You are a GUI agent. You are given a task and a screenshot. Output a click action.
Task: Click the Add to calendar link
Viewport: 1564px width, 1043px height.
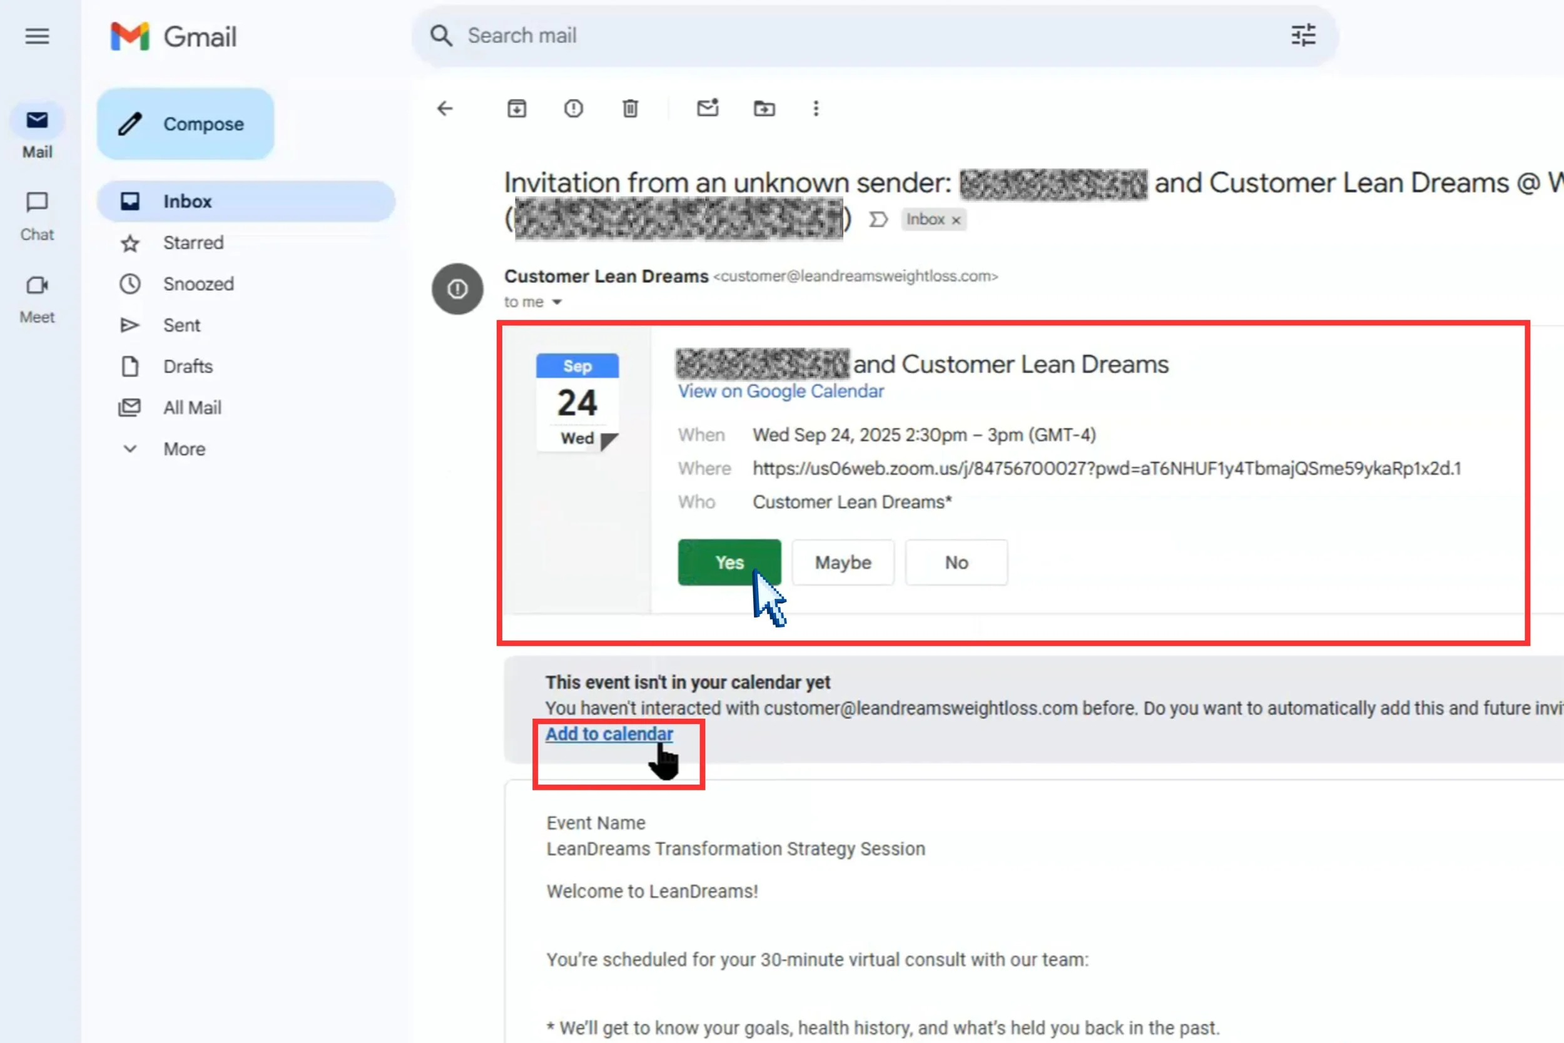pyautogui.click(x=609, y=734)
